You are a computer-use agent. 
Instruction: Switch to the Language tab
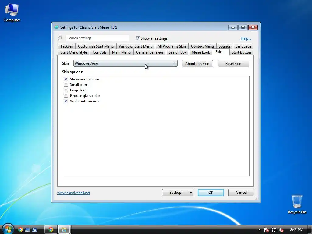pos(243,46)
